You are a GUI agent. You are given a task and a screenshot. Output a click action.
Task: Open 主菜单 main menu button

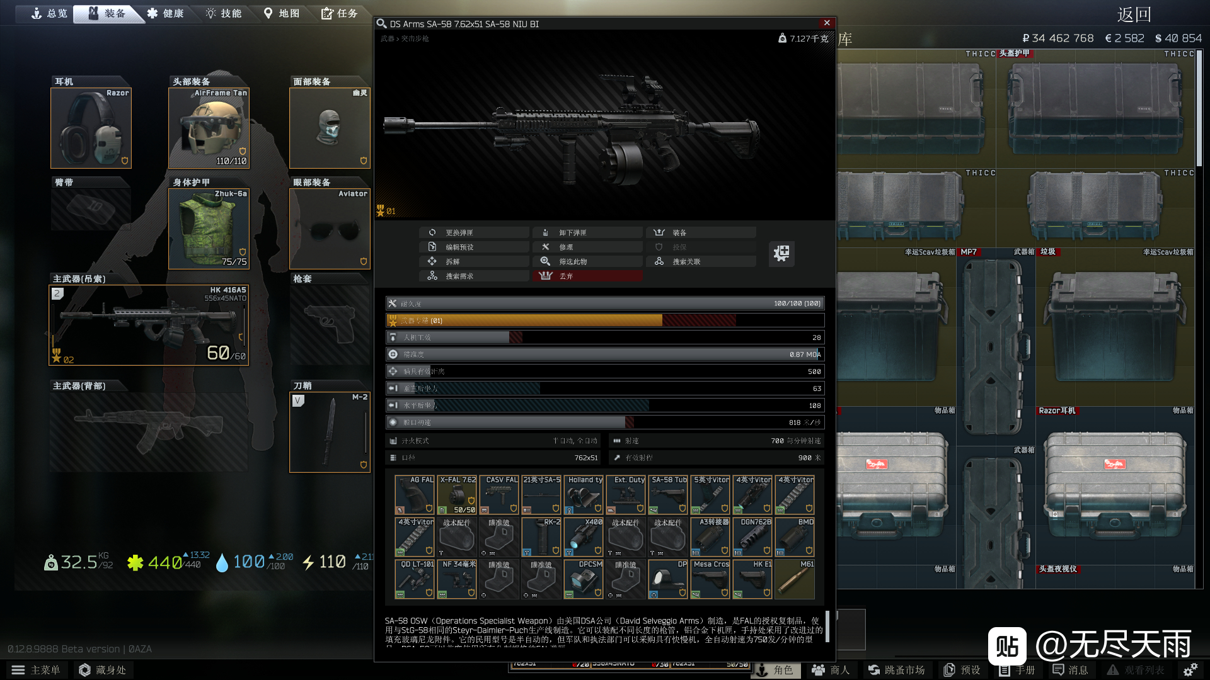[36, 670]
